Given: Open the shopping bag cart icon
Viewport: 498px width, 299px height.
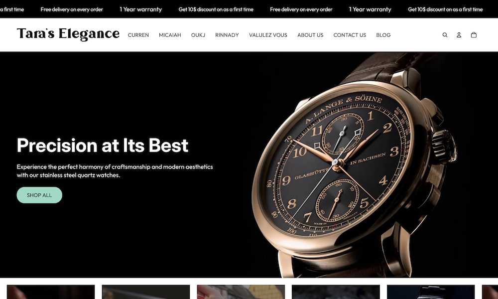Looking at the screenshot, I should tap(474, 35).
